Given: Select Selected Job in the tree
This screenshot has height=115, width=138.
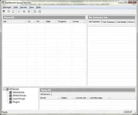Looking at the screenshot, I should pyautogui.click(x=18, y=92).
